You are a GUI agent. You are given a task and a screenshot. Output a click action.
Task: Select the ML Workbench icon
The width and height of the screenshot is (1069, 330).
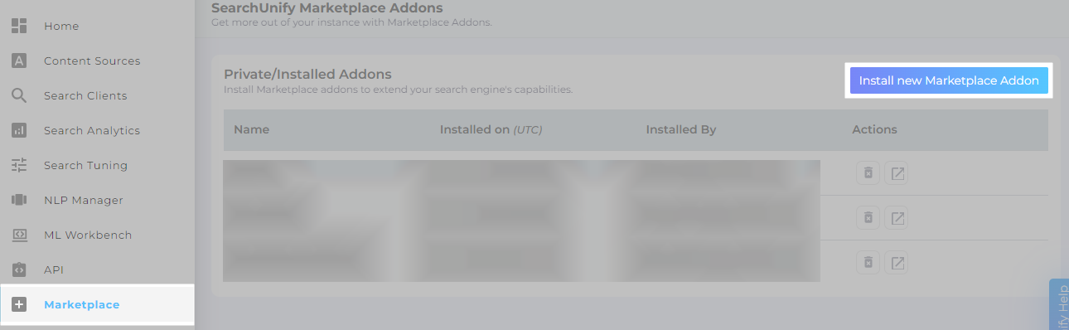[19, 235]
